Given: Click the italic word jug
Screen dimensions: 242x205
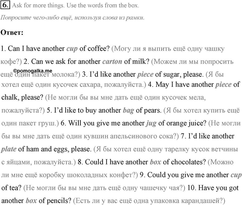Looking at the screenshot, I should click(x=151, y=123).
